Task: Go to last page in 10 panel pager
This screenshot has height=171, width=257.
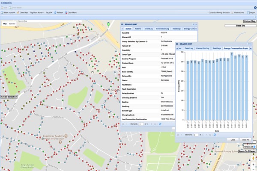Action: click(155, 124)
